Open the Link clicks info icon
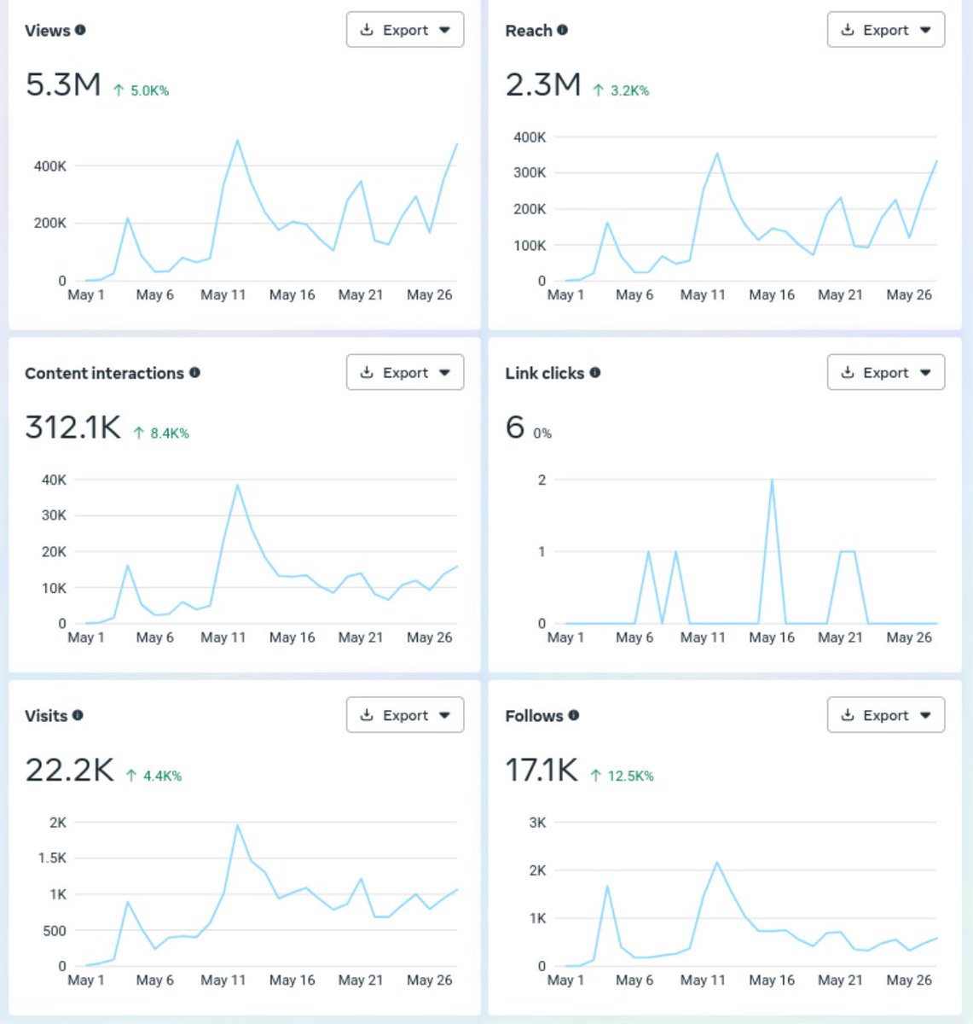This screenshot has width=973, height=1024. (x=595, y=373)
